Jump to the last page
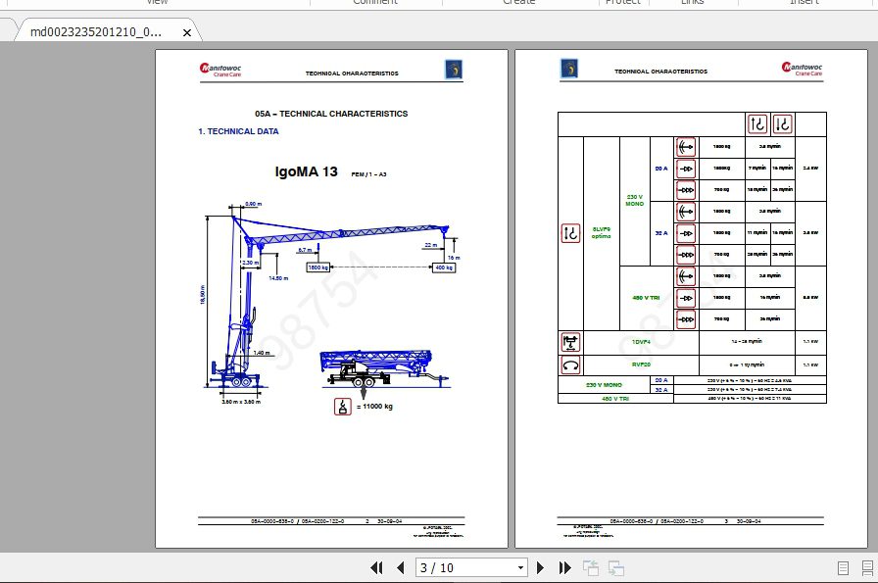 pyautogui.click(x=564, y=567)
